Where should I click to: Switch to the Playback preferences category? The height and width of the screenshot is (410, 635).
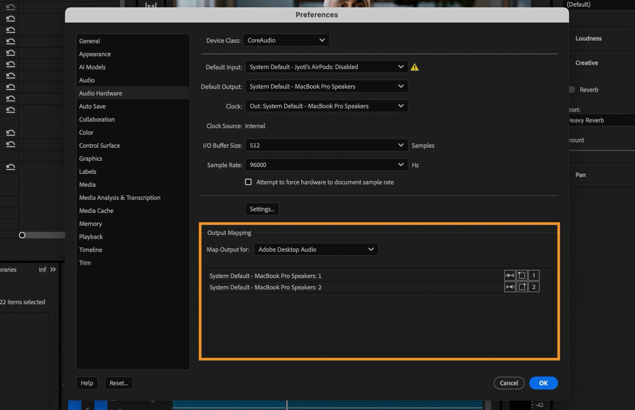click(x=91, y=236)
